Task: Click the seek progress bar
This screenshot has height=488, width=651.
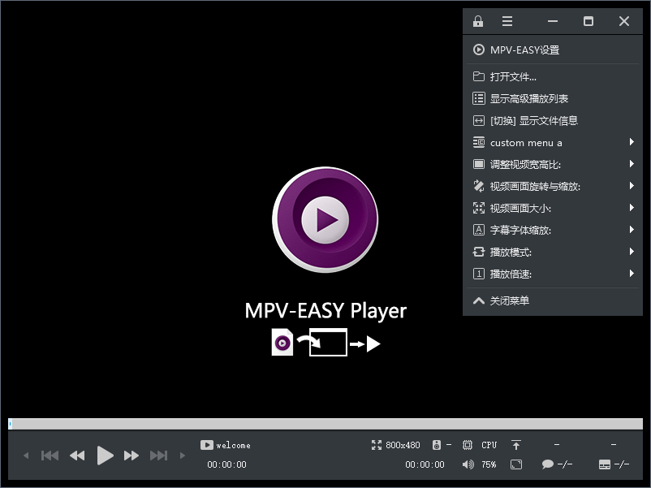Action: pos(325,423)
